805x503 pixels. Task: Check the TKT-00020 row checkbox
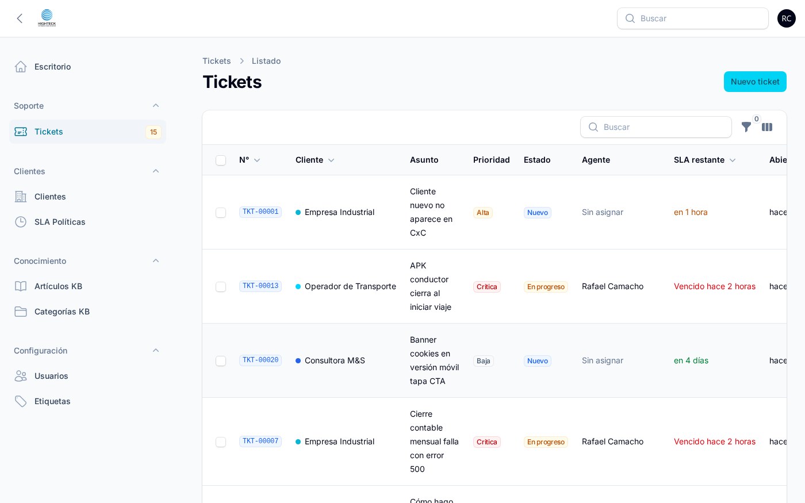221,361
